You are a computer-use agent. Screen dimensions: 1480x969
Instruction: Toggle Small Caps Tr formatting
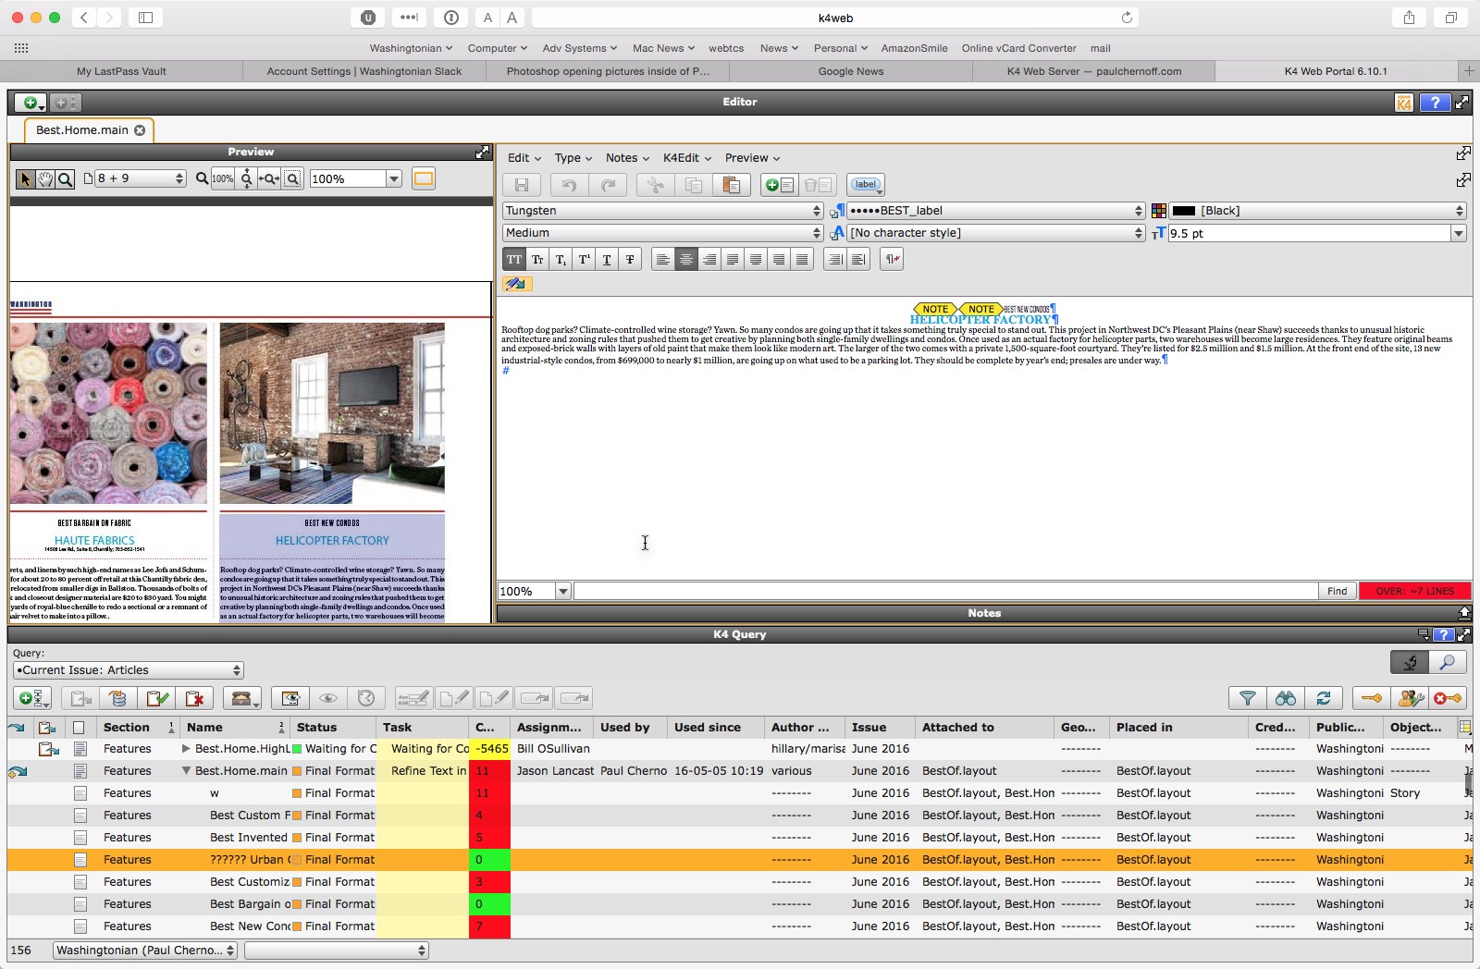[537, 260]
